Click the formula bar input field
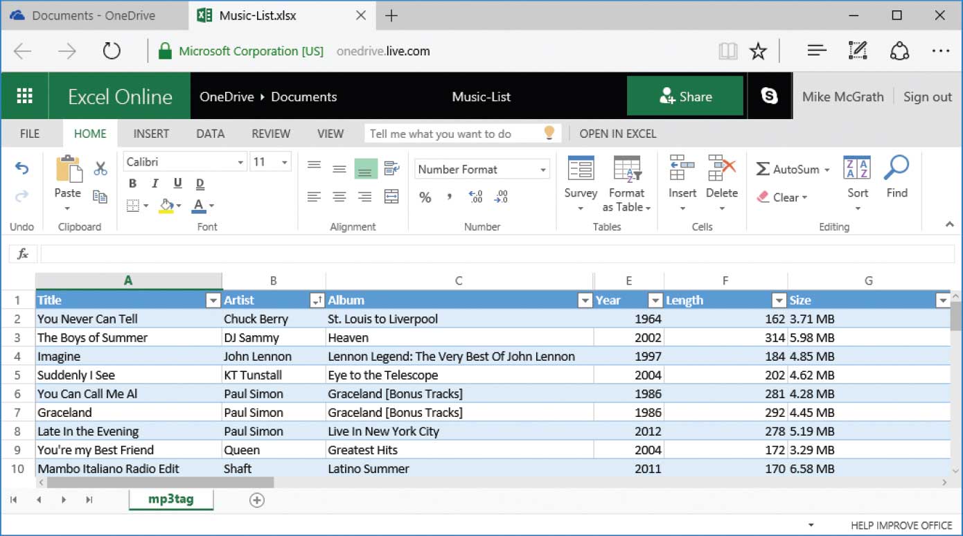This screenshot has height=536, width=963. [x=496, y=254]
